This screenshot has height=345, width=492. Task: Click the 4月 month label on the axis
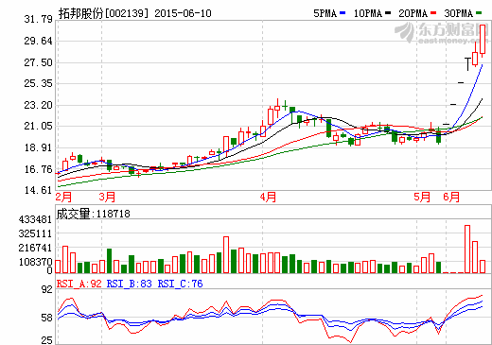pos(268,198)
